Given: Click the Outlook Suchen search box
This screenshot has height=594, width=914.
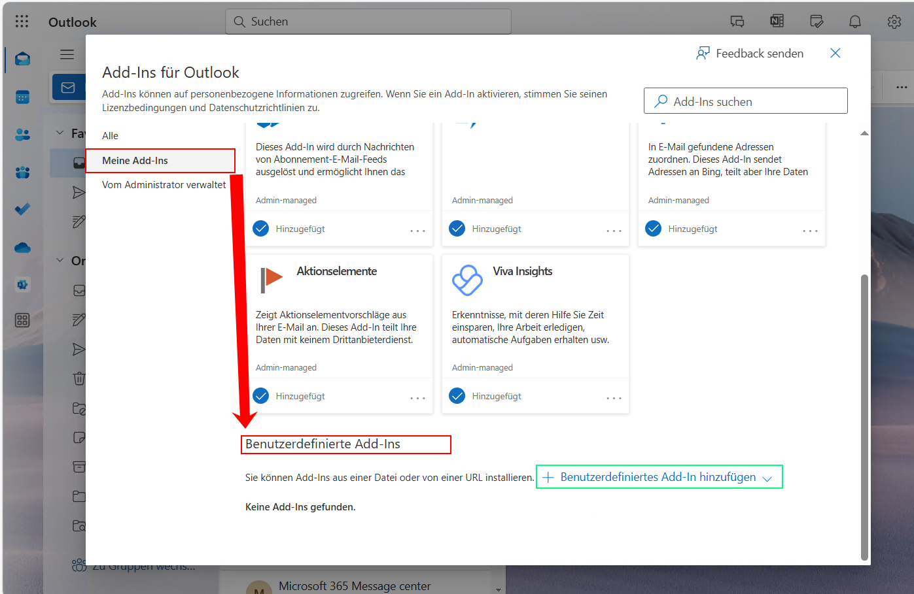Looking at the screenshot, I should tap(368, 22).
